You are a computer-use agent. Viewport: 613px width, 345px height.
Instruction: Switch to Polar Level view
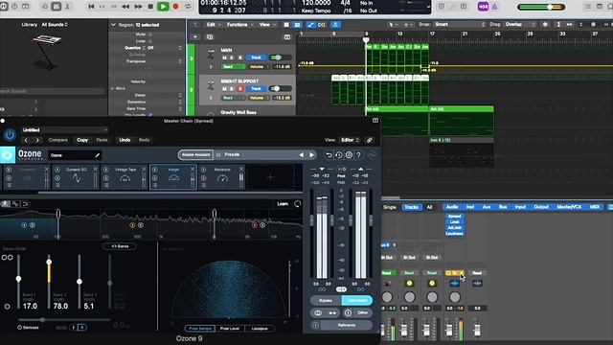230,329
